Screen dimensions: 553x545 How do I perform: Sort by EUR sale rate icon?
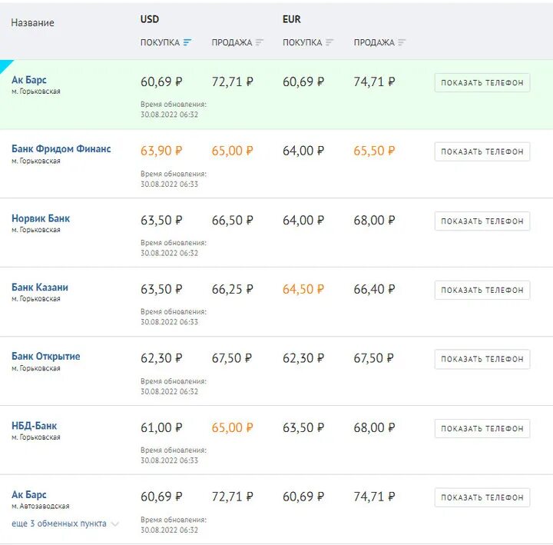coord(402,42)
